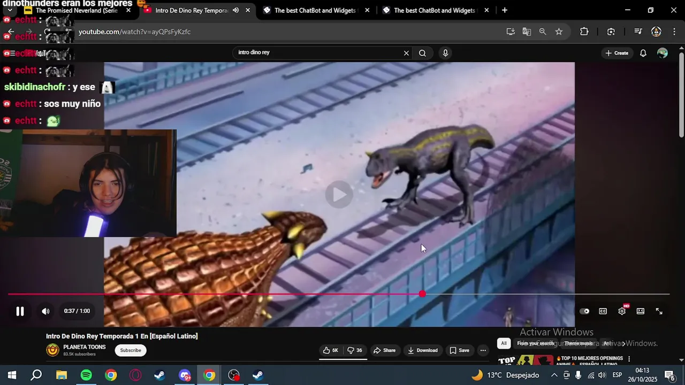
Task: Select the All filter chip
Action: [504, 343]
